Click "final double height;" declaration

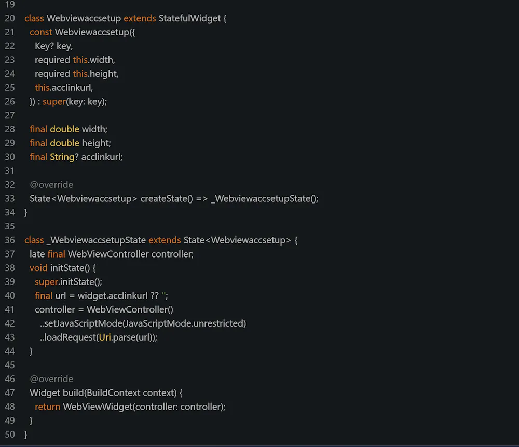pyautogui.click(x=70, y=143)
